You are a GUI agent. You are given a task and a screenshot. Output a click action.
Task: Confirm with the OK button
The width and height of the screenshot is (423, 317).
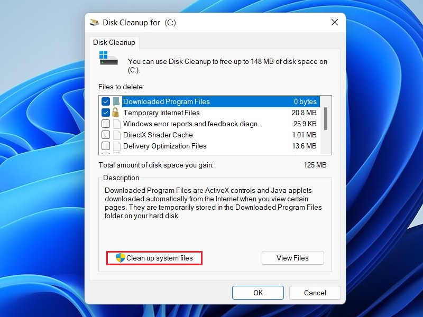(258, 293)
